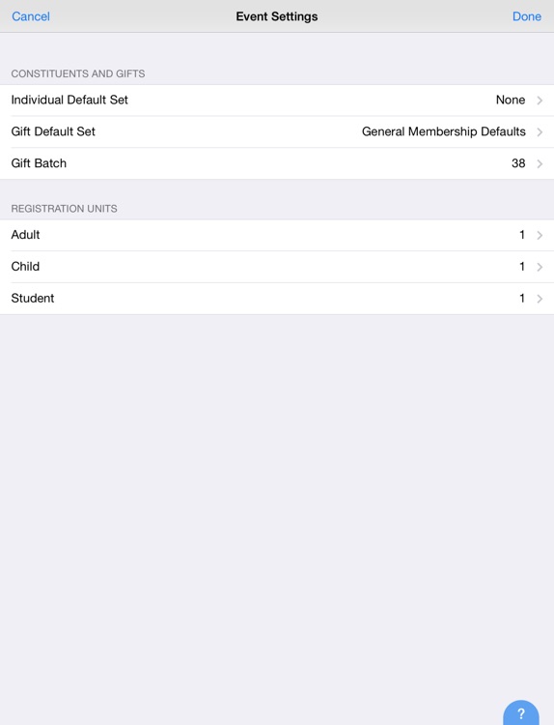Click the Student unit count value
Viewport: 554px width, 725px height.
click(522, 299)
